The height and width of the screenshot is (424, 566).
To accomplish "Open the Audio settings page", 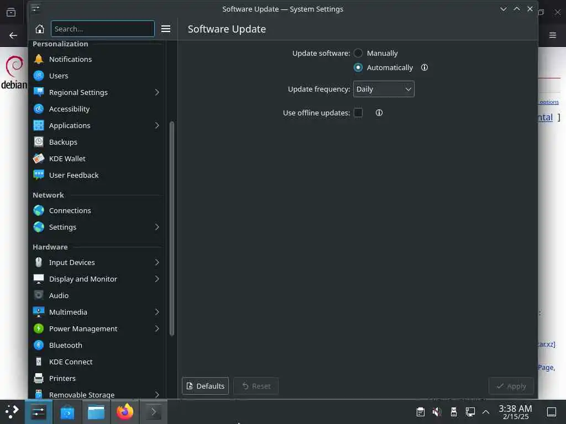I will tap(97, 296).
